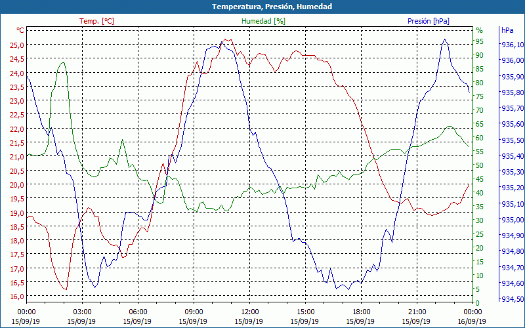Click the "935,40" pressure axis value
The height and width of the screenshot is (328, 525).
tap(513, 156)
